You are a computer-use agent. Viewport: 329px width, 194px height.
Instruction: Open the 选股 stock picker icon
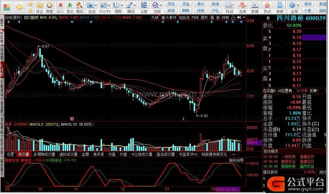coord(156,5)
